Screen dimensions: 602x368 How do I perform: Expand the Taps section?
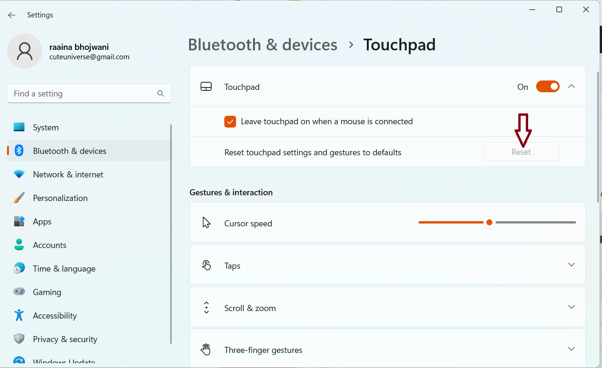571,265
